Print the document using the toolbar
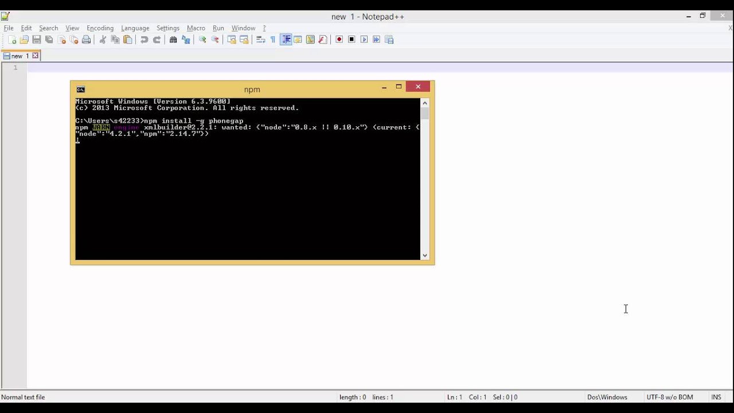734x413 pixels. coord(87,40)
